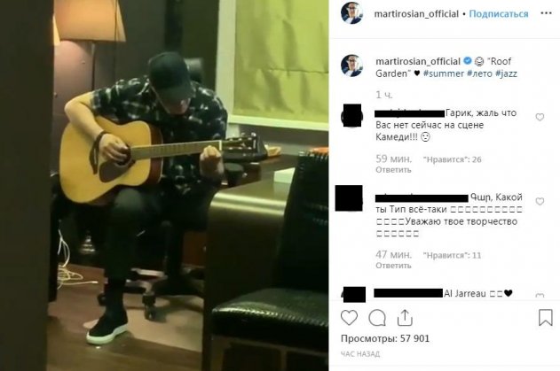Image resolution: width=560 pixels, height=371 pixels.
Task: Open the #summer hashtag
Action: [444, 73]
